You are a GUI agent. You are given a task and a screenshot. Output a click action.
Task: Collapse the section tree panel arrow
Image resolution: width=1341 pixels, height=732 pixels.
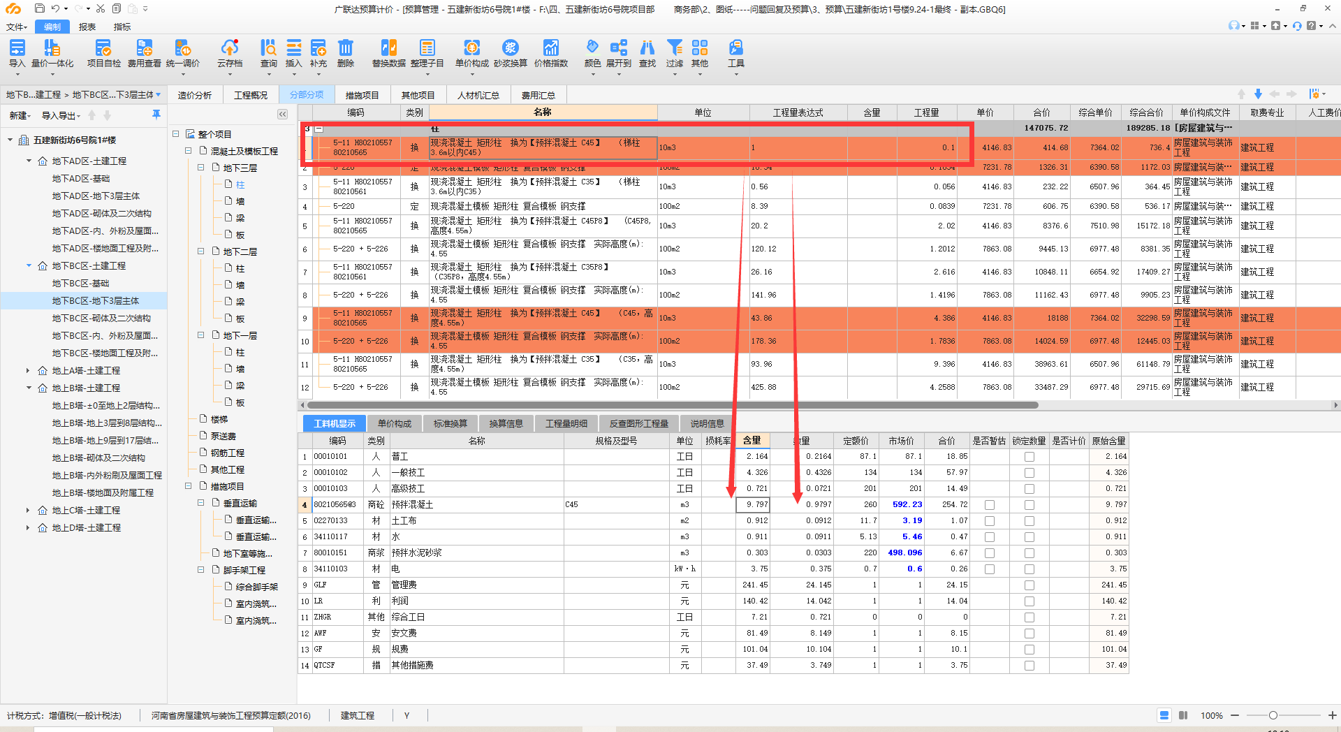[282, 114]
